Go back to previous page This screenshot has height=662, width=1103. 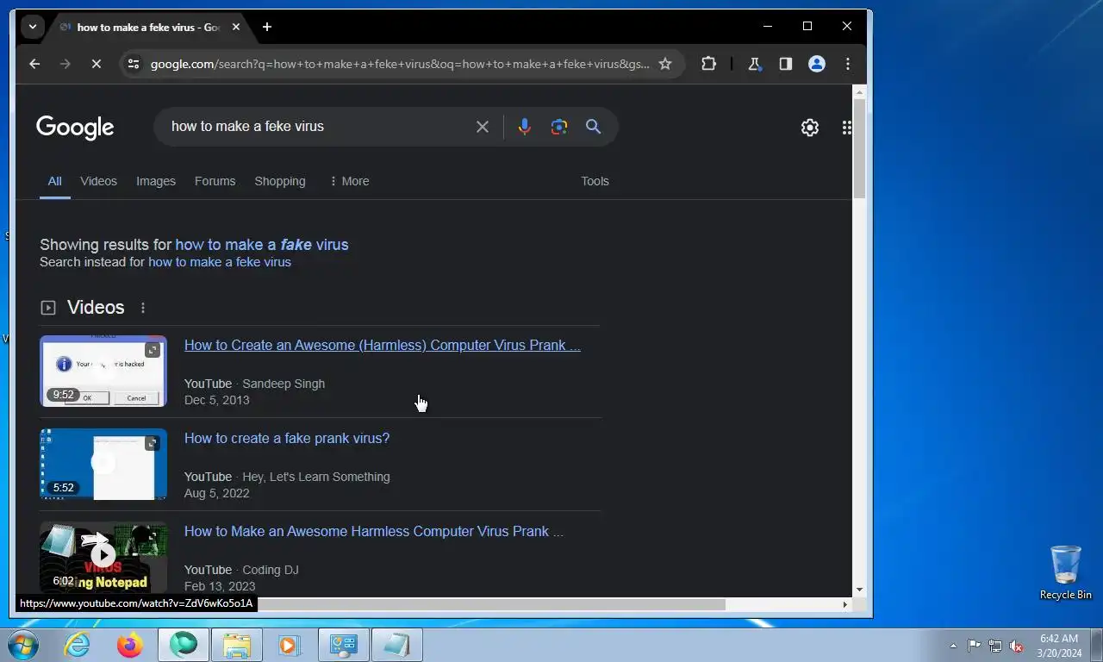coord(34,64)
